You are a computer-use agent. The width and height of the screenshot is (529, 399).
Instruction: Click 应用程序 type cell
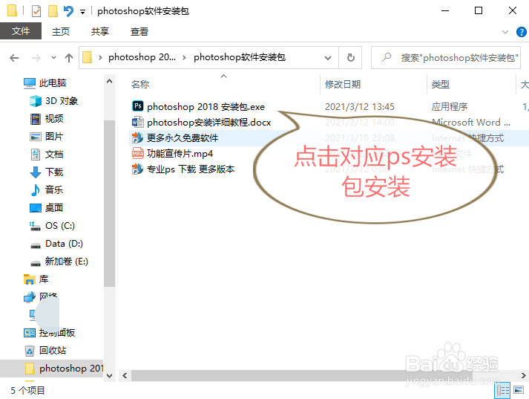pos(450,107)
